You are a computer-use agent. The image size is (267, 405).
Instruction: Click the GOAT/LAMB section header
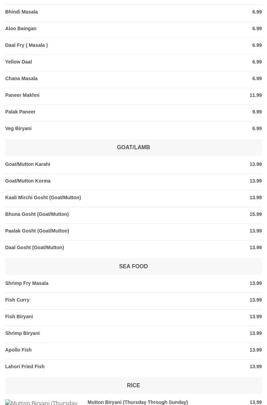tap(133, 147)
